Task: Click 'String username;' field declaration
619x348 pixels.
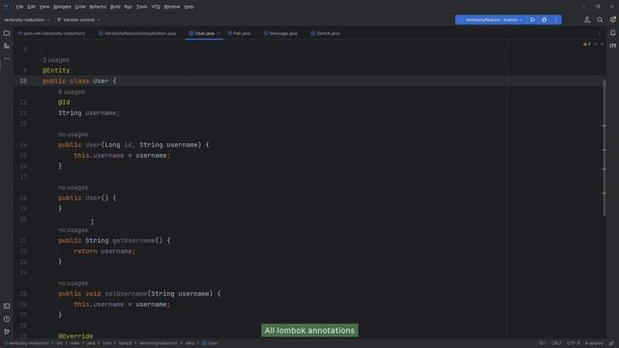Action: pos(89,113)
